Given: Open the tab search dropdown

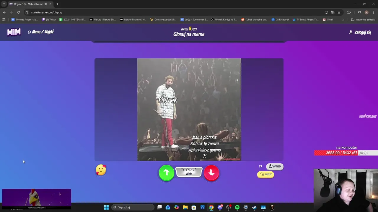Looking at the screenshot, I should (x=4, y=4).
